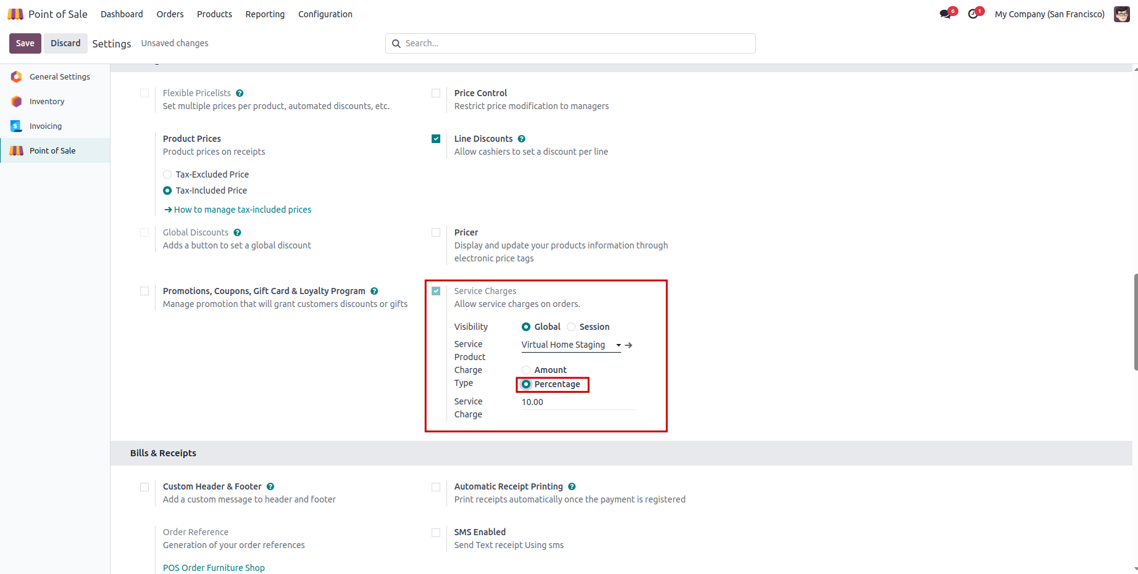
Task: Click the Automatic Receipt Printing help icon
Action: [572, 486]
